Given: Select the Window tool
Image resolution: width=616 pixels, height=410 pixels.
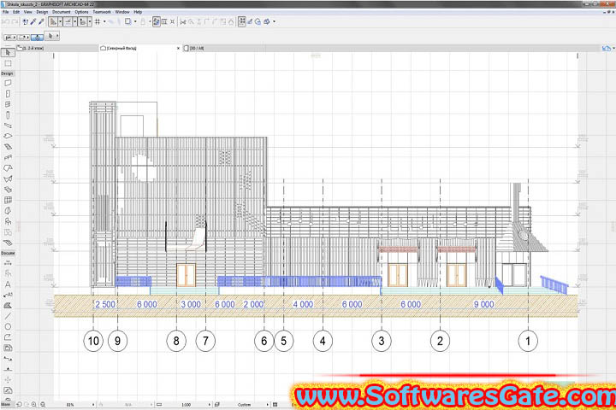Looking at the screenshot, I should (x=8, y=104).
